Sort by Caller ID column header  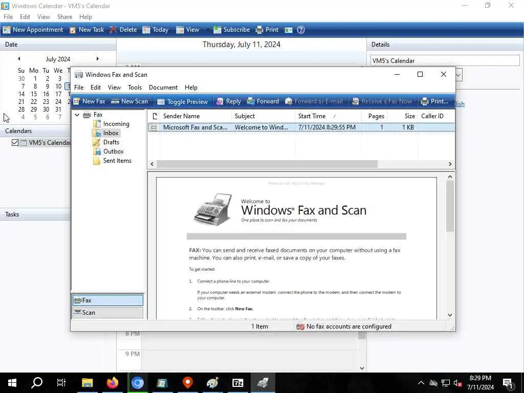[435, 116]
